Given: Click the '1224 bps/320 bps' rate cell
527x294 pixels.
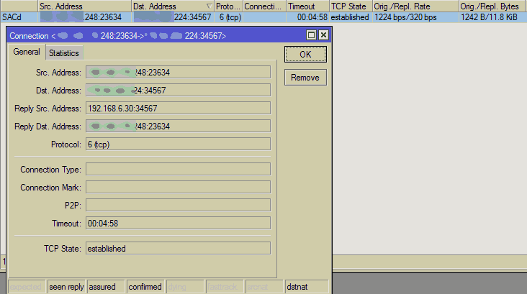Looking at the screenshot, I should 415,17.
